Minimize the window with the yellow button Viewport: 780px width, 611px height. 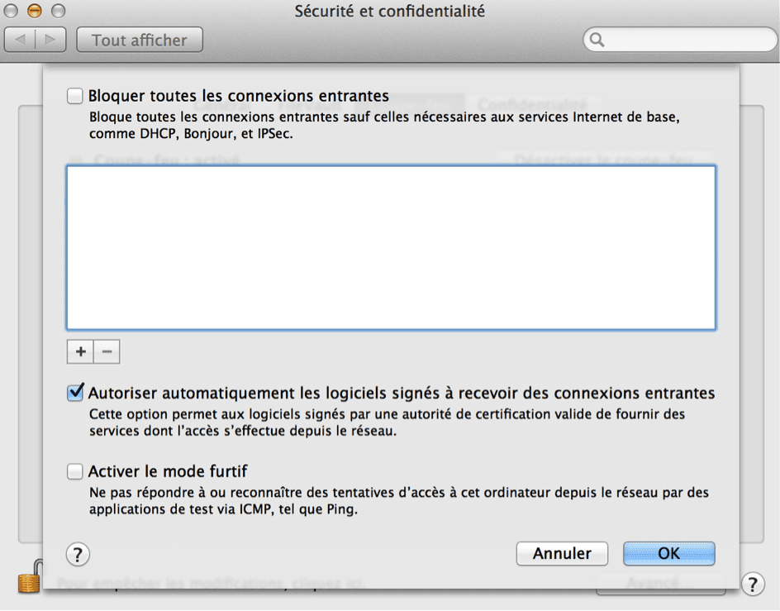tap(34, 12)
